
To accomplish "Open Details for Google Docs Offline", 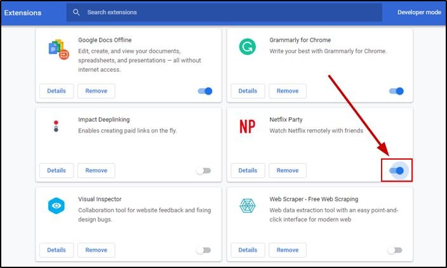I will 57,91.
